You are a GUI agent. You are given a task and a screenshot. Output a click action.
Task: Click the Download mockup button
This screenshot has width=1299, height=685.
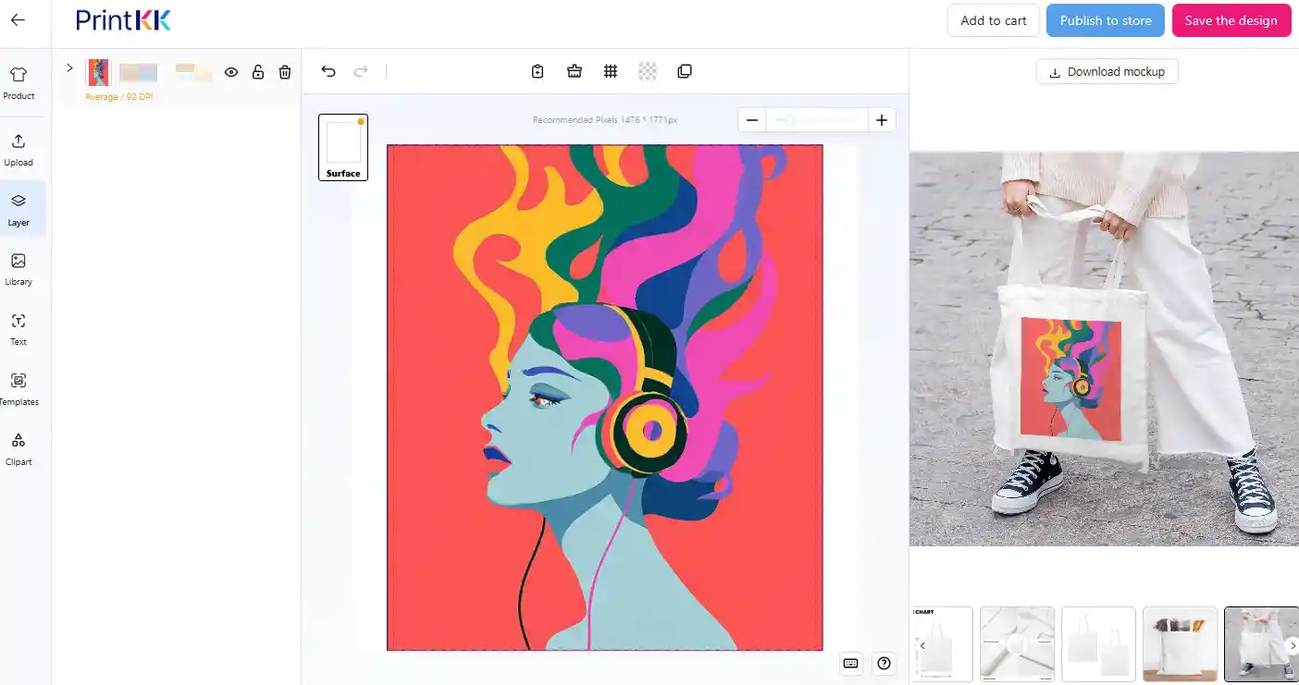pos(1107,71)
